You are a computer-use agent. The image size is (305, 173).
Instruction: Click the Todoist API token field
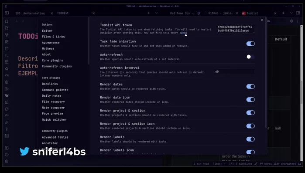coord(235,29)
